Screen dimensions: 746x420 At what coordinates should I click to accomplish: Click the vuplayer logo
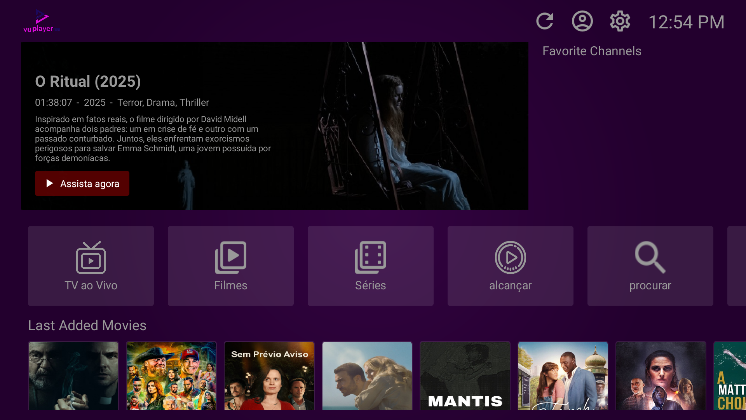(x=42, y=21)
